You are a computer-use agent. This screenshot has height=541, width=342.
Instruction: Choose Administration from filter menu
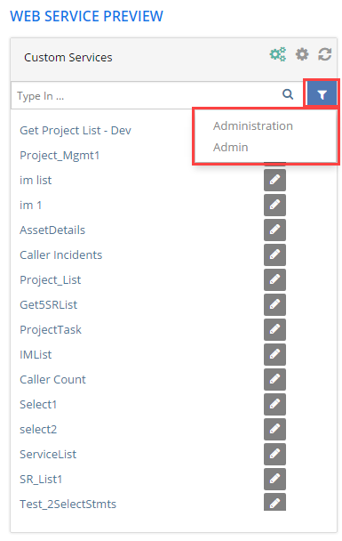(253, 126)
